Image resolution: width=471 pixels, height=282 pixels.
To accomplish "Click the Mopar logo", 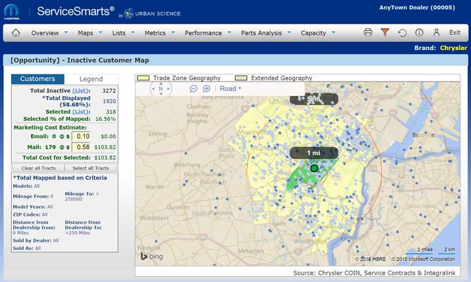I will (x=12, y=12).
